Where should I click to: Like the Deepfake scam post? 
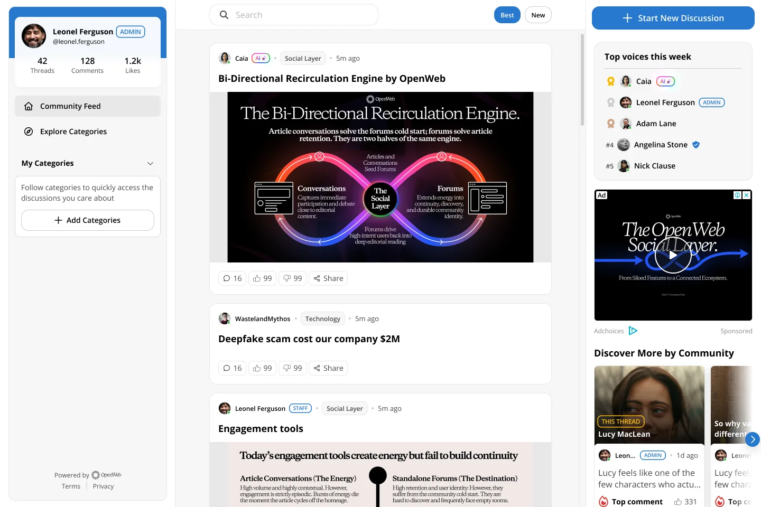(262, 368)
